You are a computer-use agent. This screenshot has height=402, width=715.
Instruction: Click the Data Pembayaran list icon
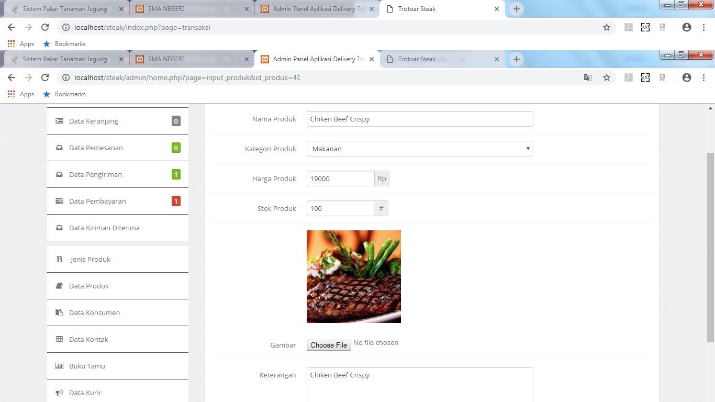coord(59,201)
